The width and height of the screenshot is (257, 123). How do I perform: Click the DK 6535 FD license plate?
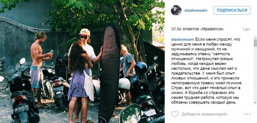click(x=22, y=108)
